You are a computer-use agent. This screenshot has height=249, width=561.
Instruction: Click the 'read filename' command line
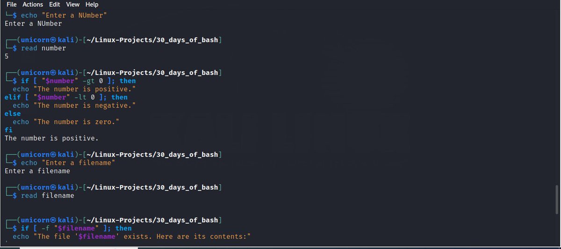coord(48,195)
